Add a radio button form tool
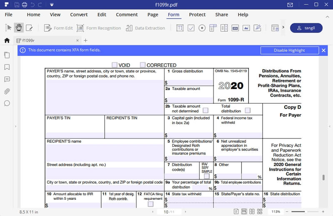This screenshot has width=333, height=216. (x=202, y=28)
